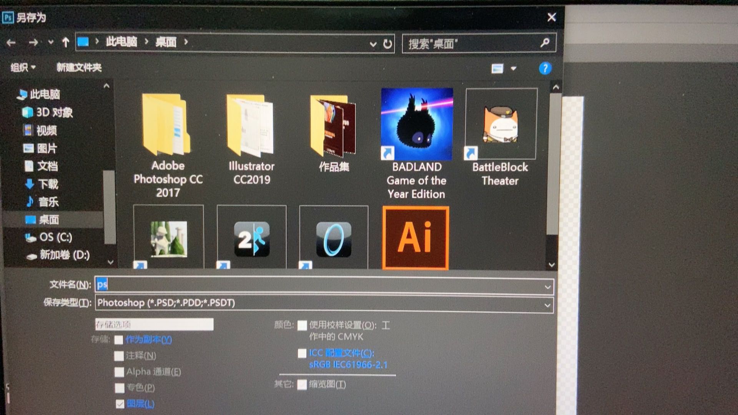Uncheck the 图层 (Layers) checkbox
738x415 pixels.
click(x=120, y=404)
